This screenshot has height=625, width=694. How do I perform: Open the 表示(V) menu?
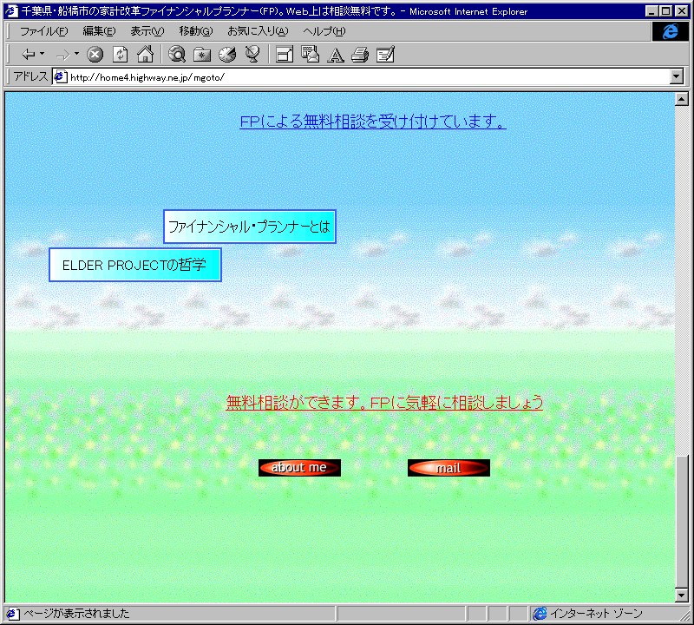pyautogui.click(x=147, y=31)
